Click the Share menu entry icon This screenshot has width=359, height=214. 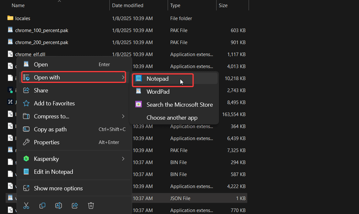coord(26,90)
